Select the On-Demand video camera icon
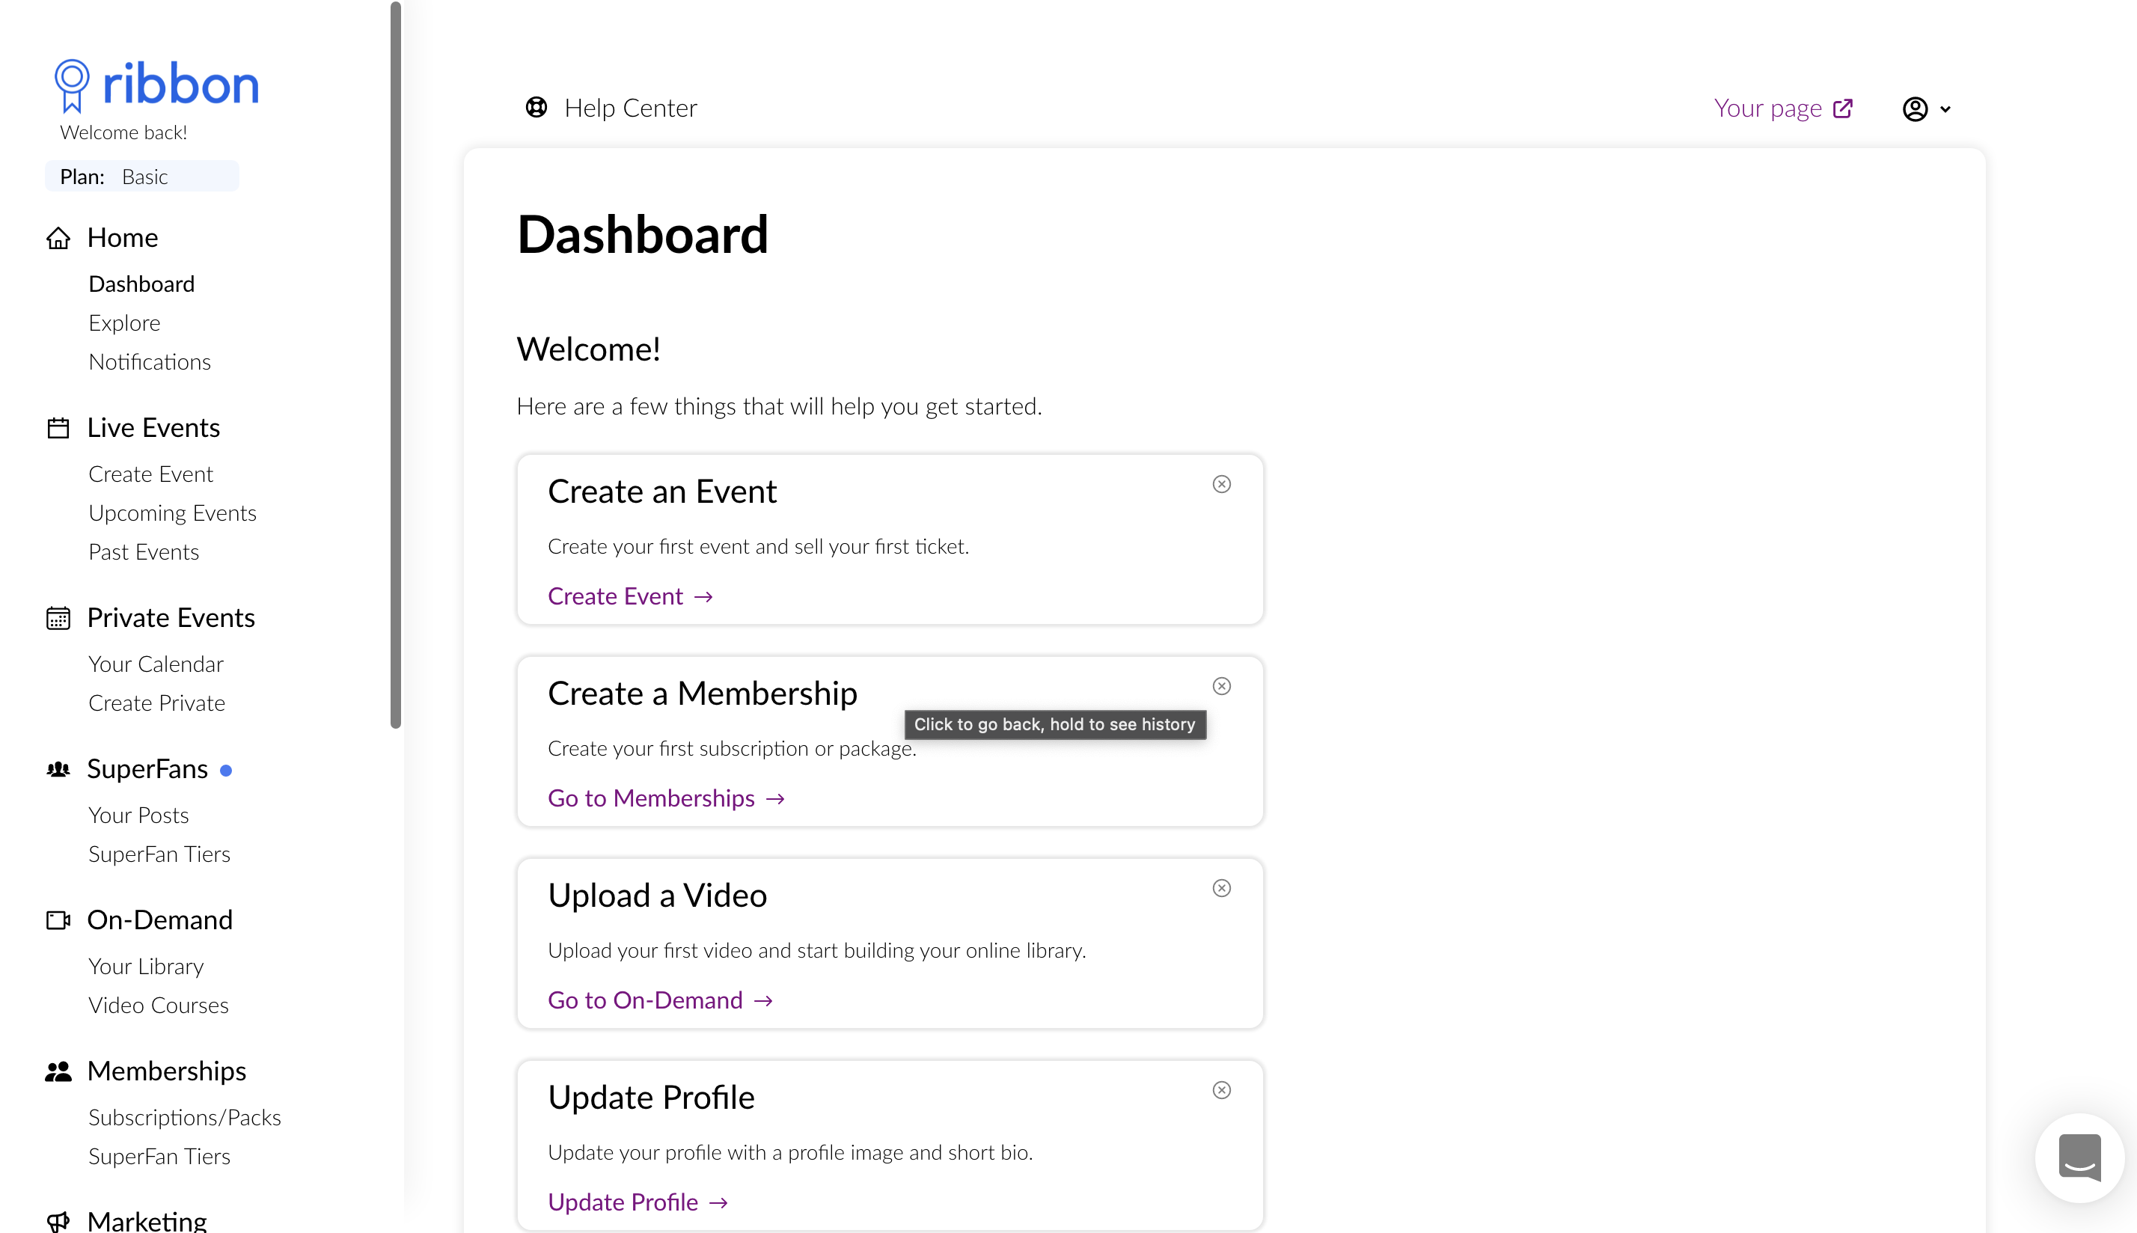 pyautogui.click(x=58, y=920)
